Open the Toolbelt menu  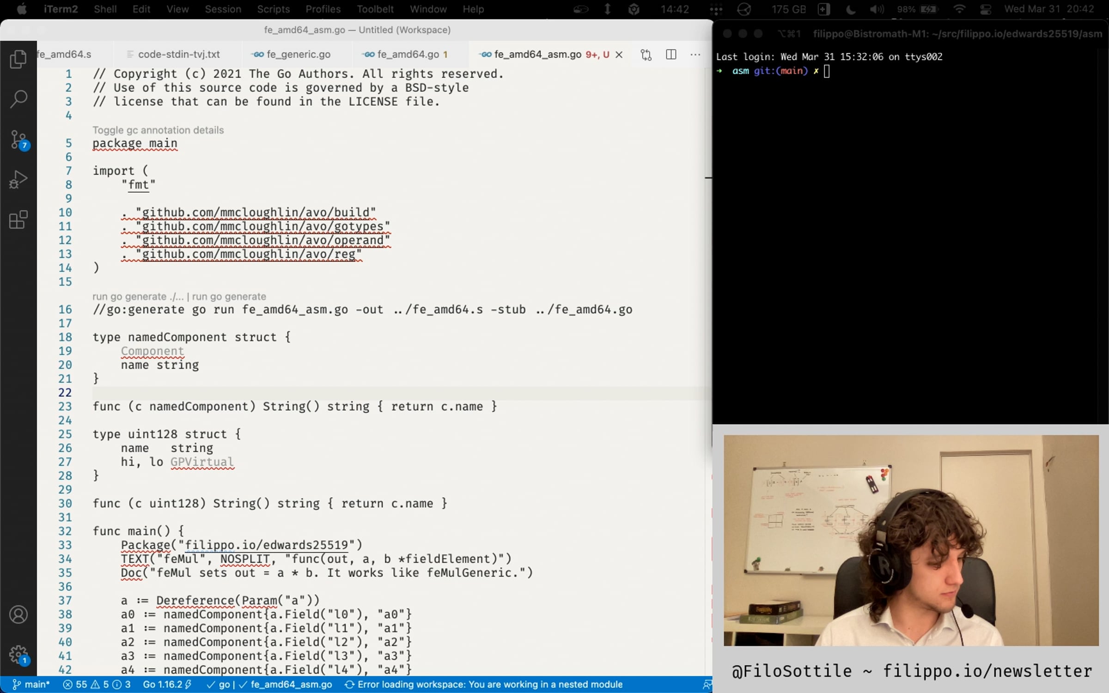[x=375, y=9]
